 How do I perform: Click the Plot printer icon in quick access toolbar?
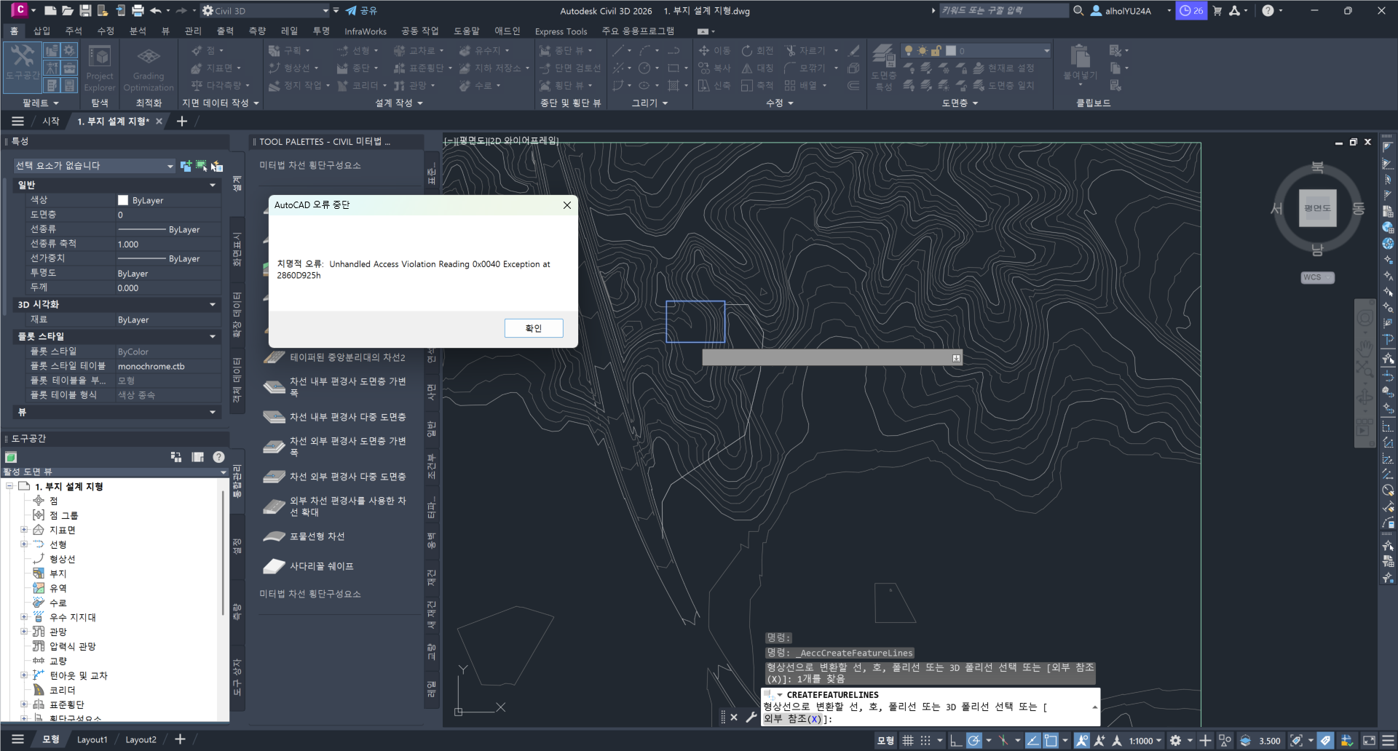pyautogui.click(x=138, y=11)
